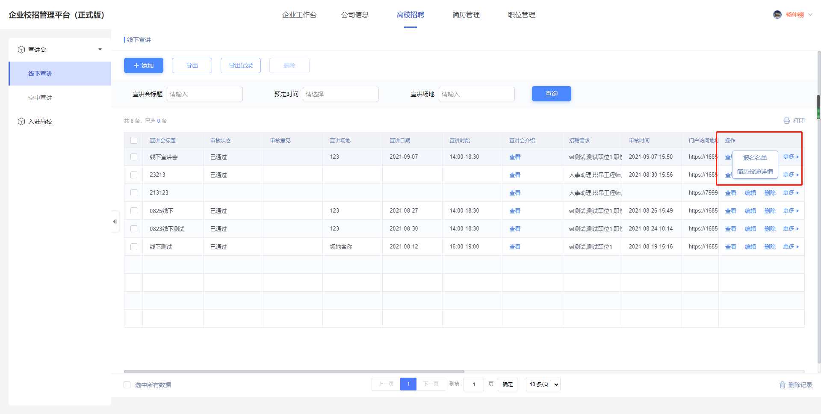Image resolution: width=821 pixels, height=414 pixels.
Task: Click the horizontal table scrollbar
Action: tap(294, 371)
